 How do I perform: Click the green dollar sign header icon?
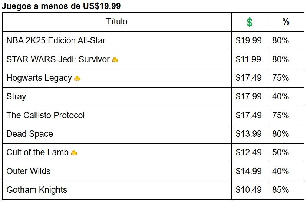(250, 22)
